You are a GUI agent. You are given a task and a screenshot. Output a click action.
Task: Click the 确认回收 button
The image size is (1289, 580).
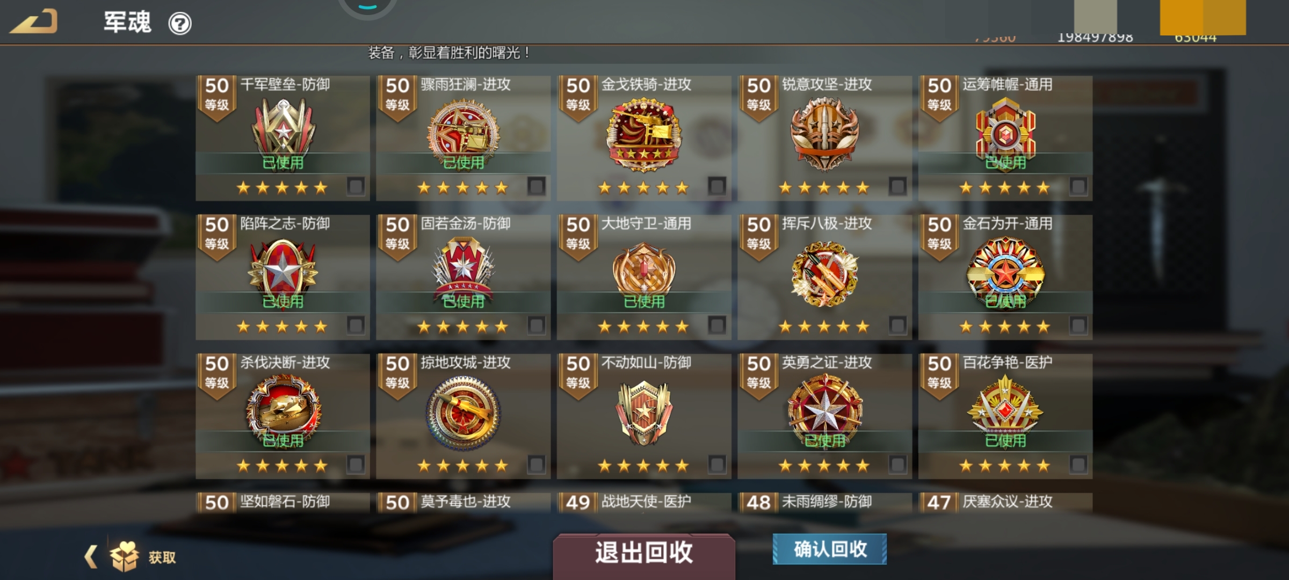coord(830,549)
